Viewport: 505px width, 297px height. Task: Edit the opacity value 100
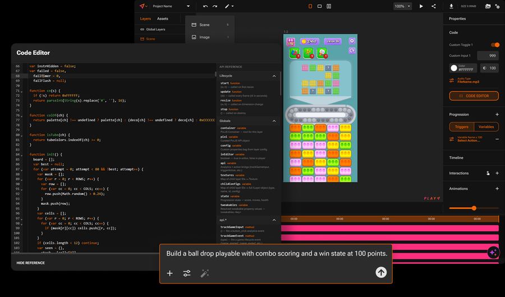click(489, 68)
